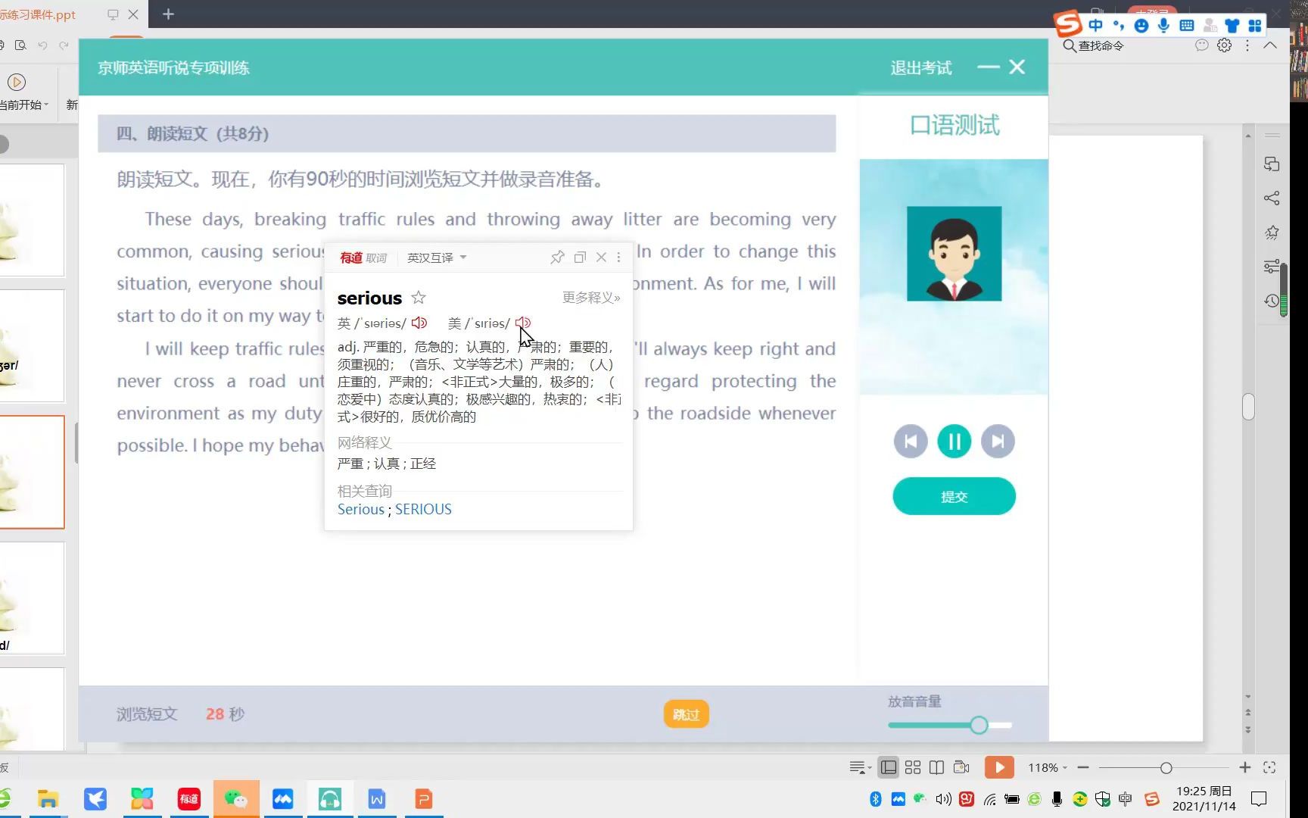
Task: Fit slide to window
Action: tap(1269, 767)
